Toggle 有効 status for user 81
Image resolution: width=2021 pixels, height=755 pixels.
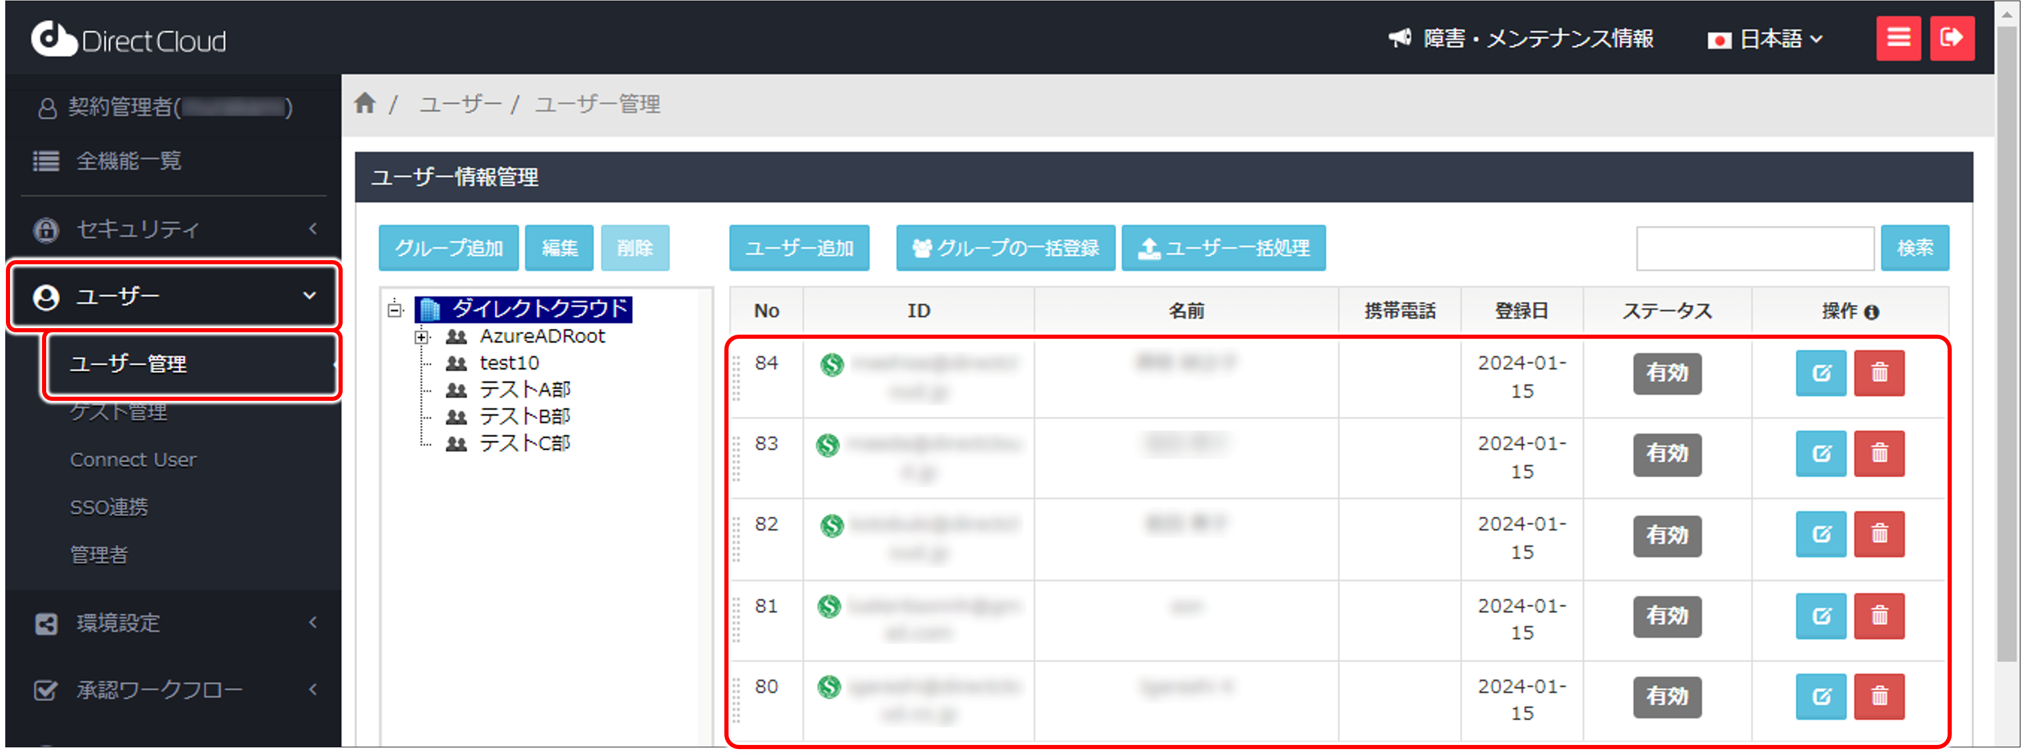point(1667,616)
